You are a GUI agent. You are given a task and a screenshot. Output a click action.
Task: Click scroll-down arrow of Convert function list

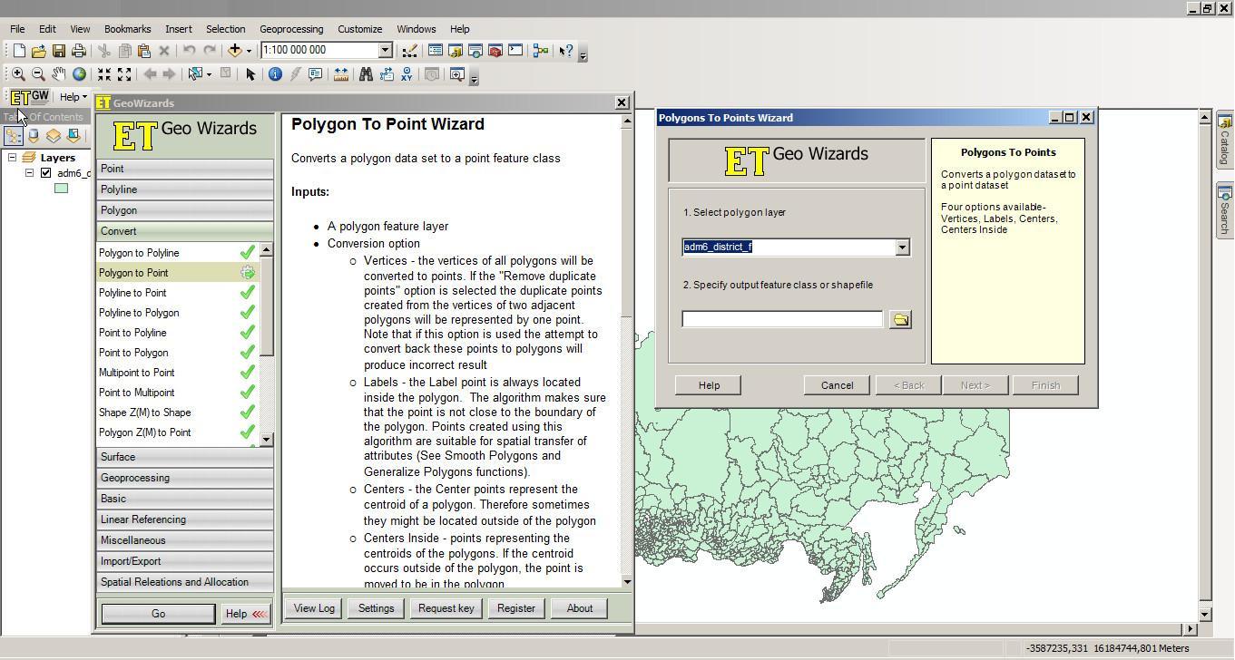[x=267, y=440]
